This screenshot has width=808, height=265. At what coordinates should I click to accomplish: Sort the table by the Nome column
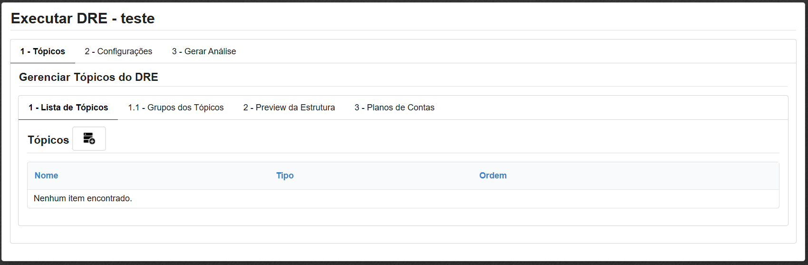[x=46, y=176]
